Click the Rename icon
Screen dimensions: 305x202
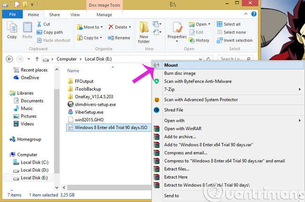pos(111,38)
